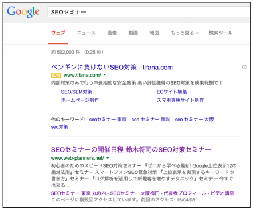This screenshot has height=210, width=253.
Task: Open ad title ペンギンに負けないSEO対策 - tifana.com
Action: click(x=112, y=67)
